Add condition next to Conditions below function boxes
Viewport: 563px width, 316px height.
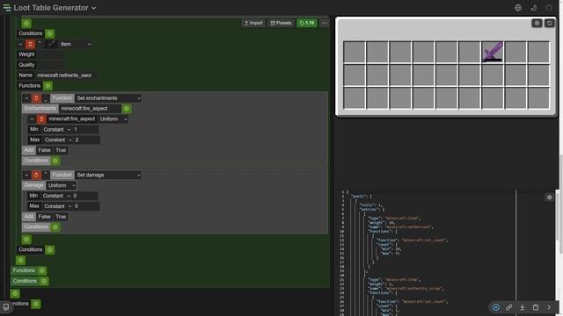pyautogui.click(x=50, y=249)
